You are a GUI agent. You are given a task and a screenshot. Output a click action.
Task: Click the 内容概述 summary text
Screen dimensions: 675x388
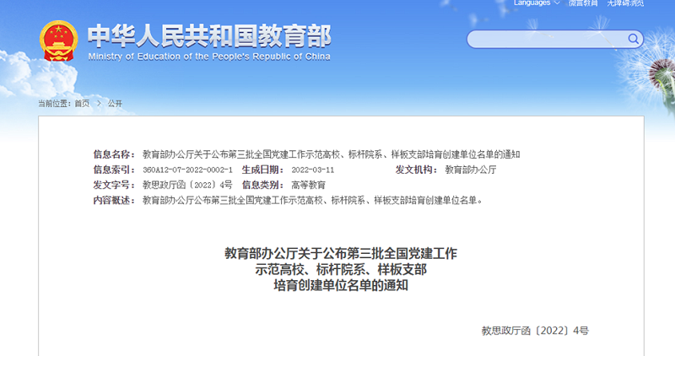point(312,200)
